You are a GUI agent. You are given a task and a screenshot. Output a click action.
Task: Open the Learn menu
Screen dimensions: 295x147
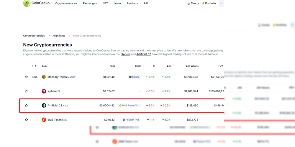(117, 3)
